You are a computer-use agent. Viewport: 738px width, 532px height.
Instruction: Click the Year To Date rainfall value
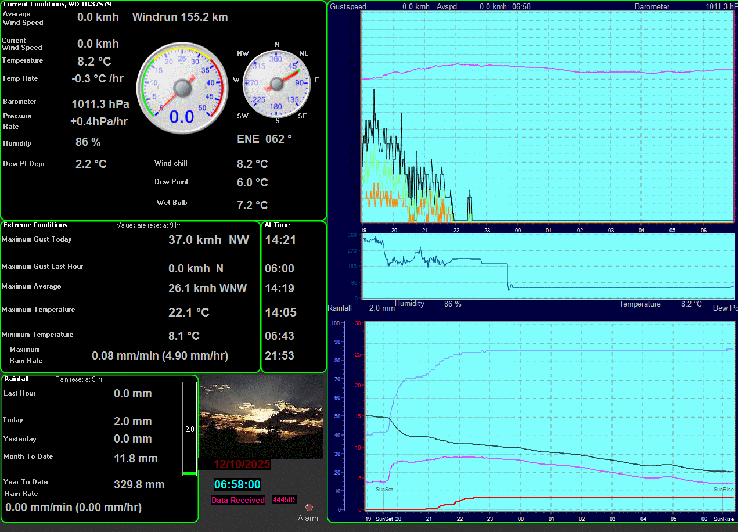139,484
